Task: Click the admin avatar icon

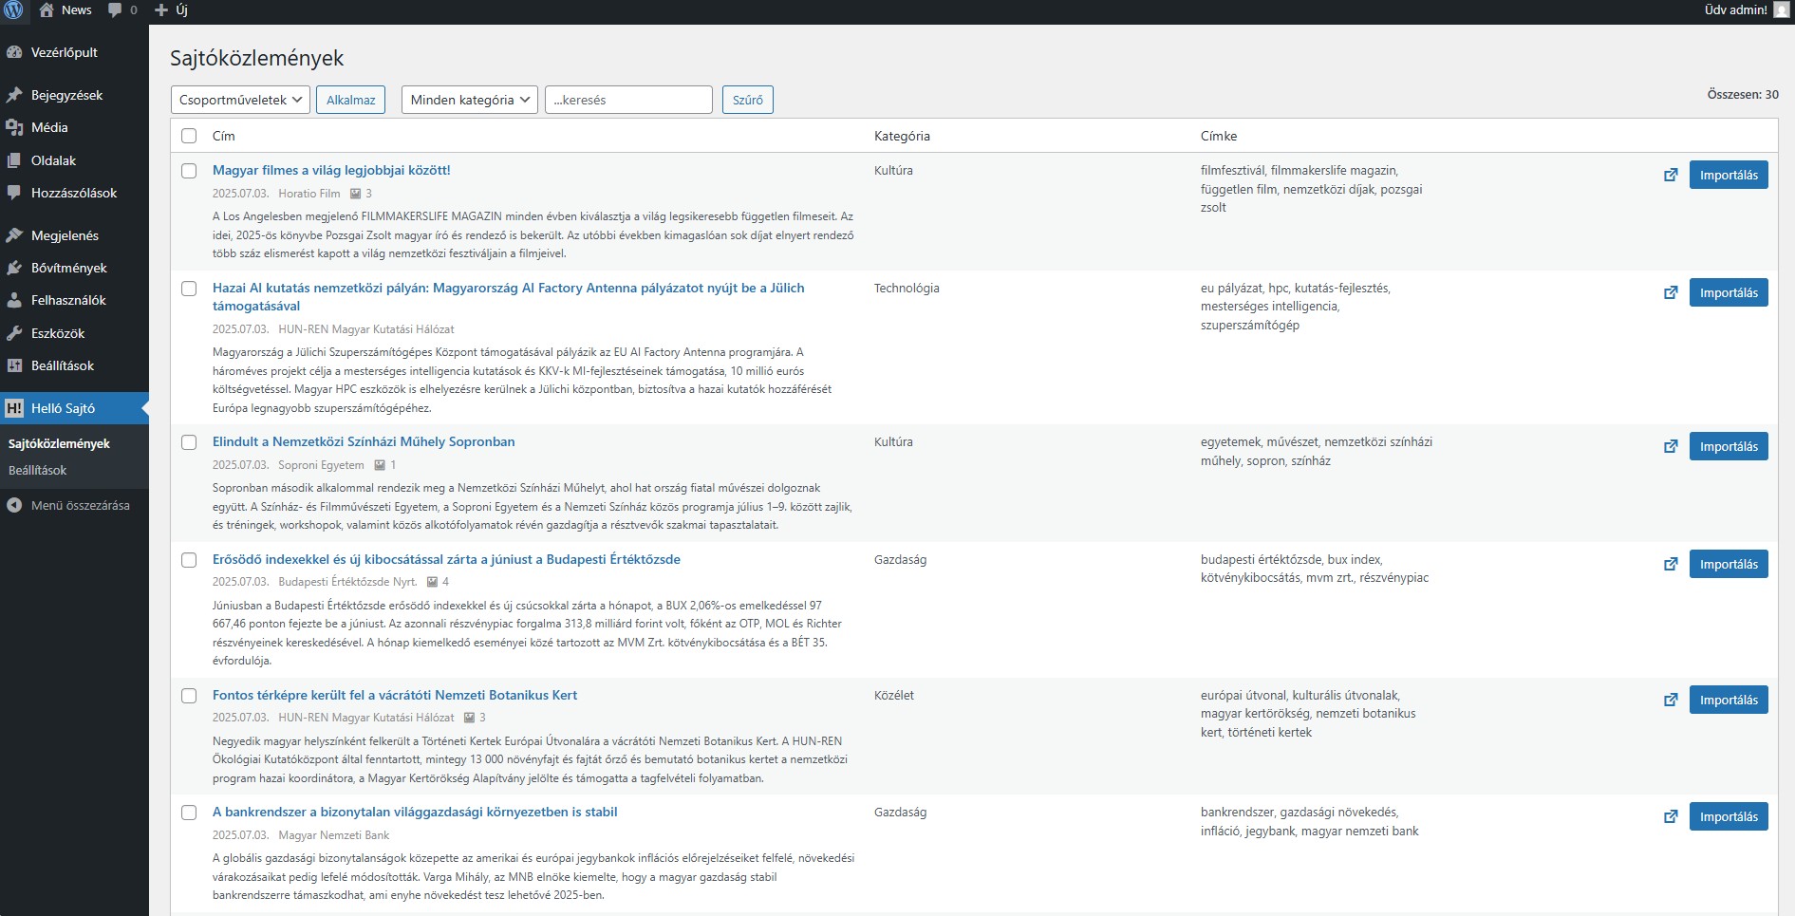Action: [1781, 10]
